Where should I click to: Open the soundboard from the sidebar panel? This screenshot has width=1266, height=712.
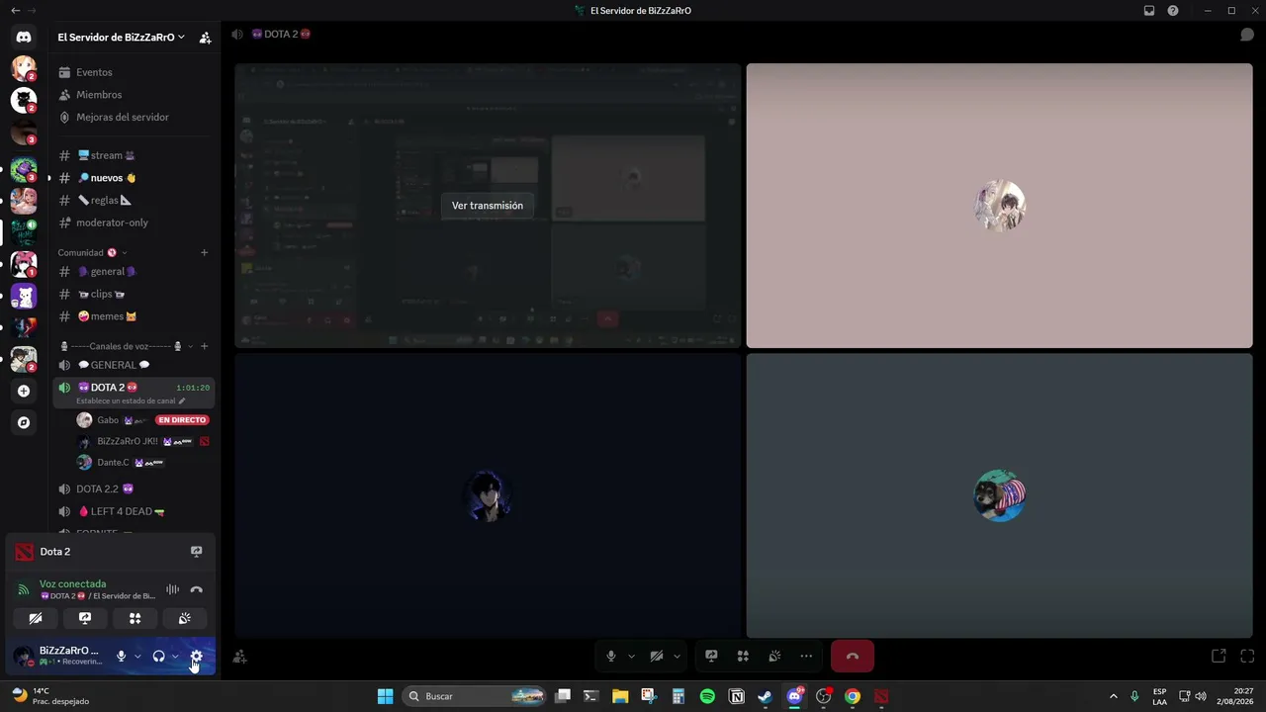[x=184, y=618]
